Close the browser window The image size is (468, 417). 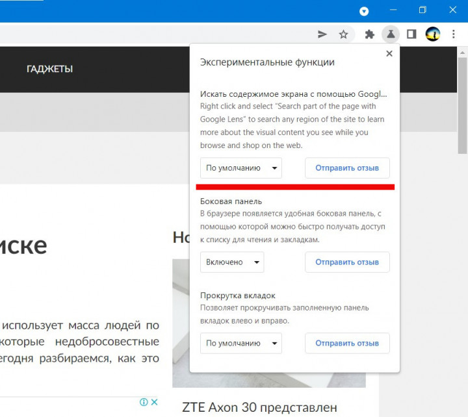coord(453,10)
